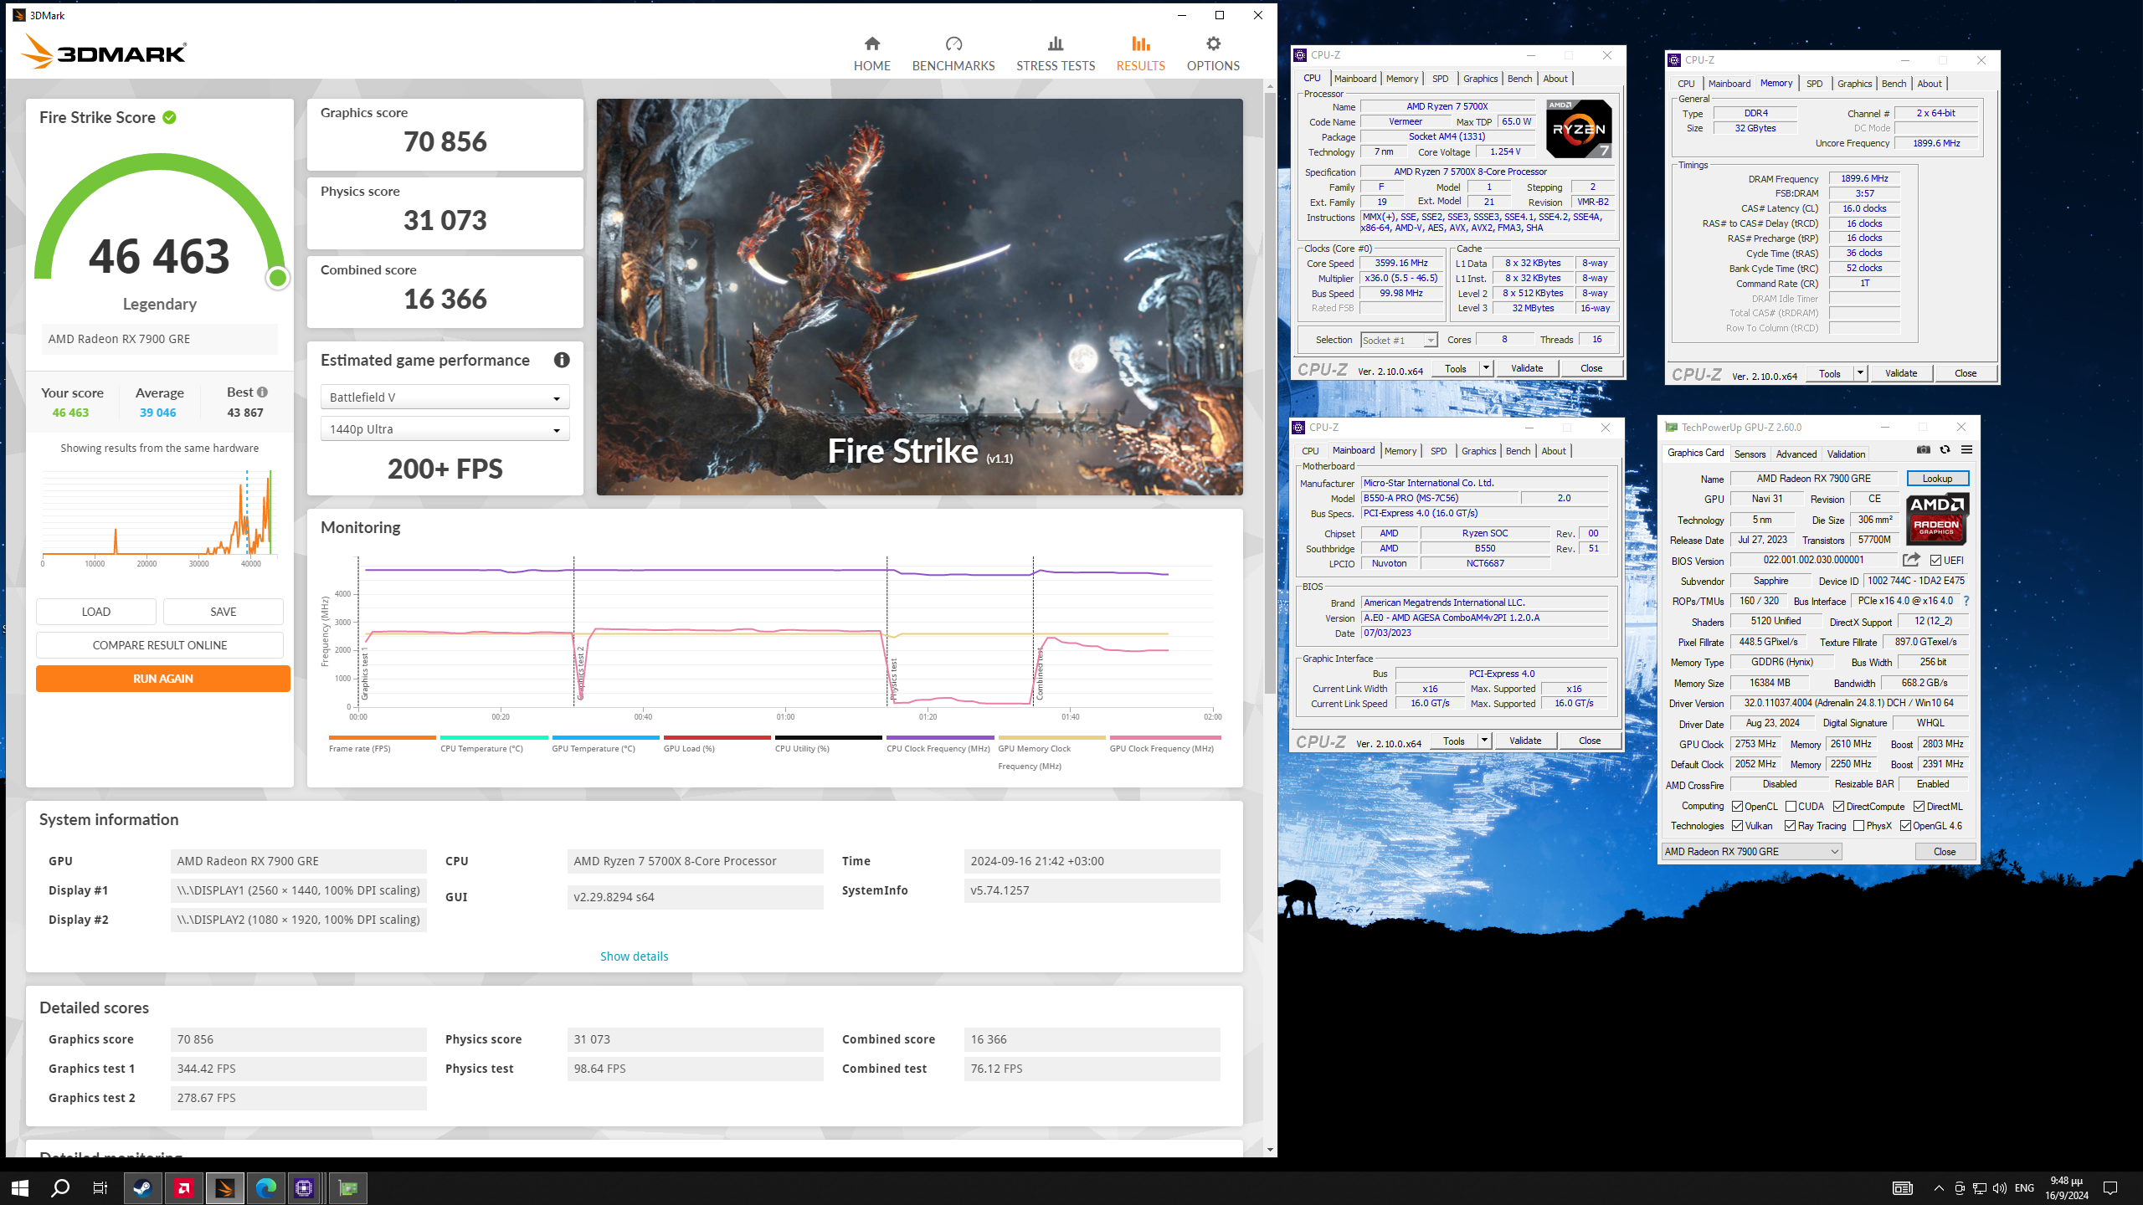Click the LOAD button in 3DMark
The height and width of the screenshot is (1205, 2143).
(x=96, y=612)
